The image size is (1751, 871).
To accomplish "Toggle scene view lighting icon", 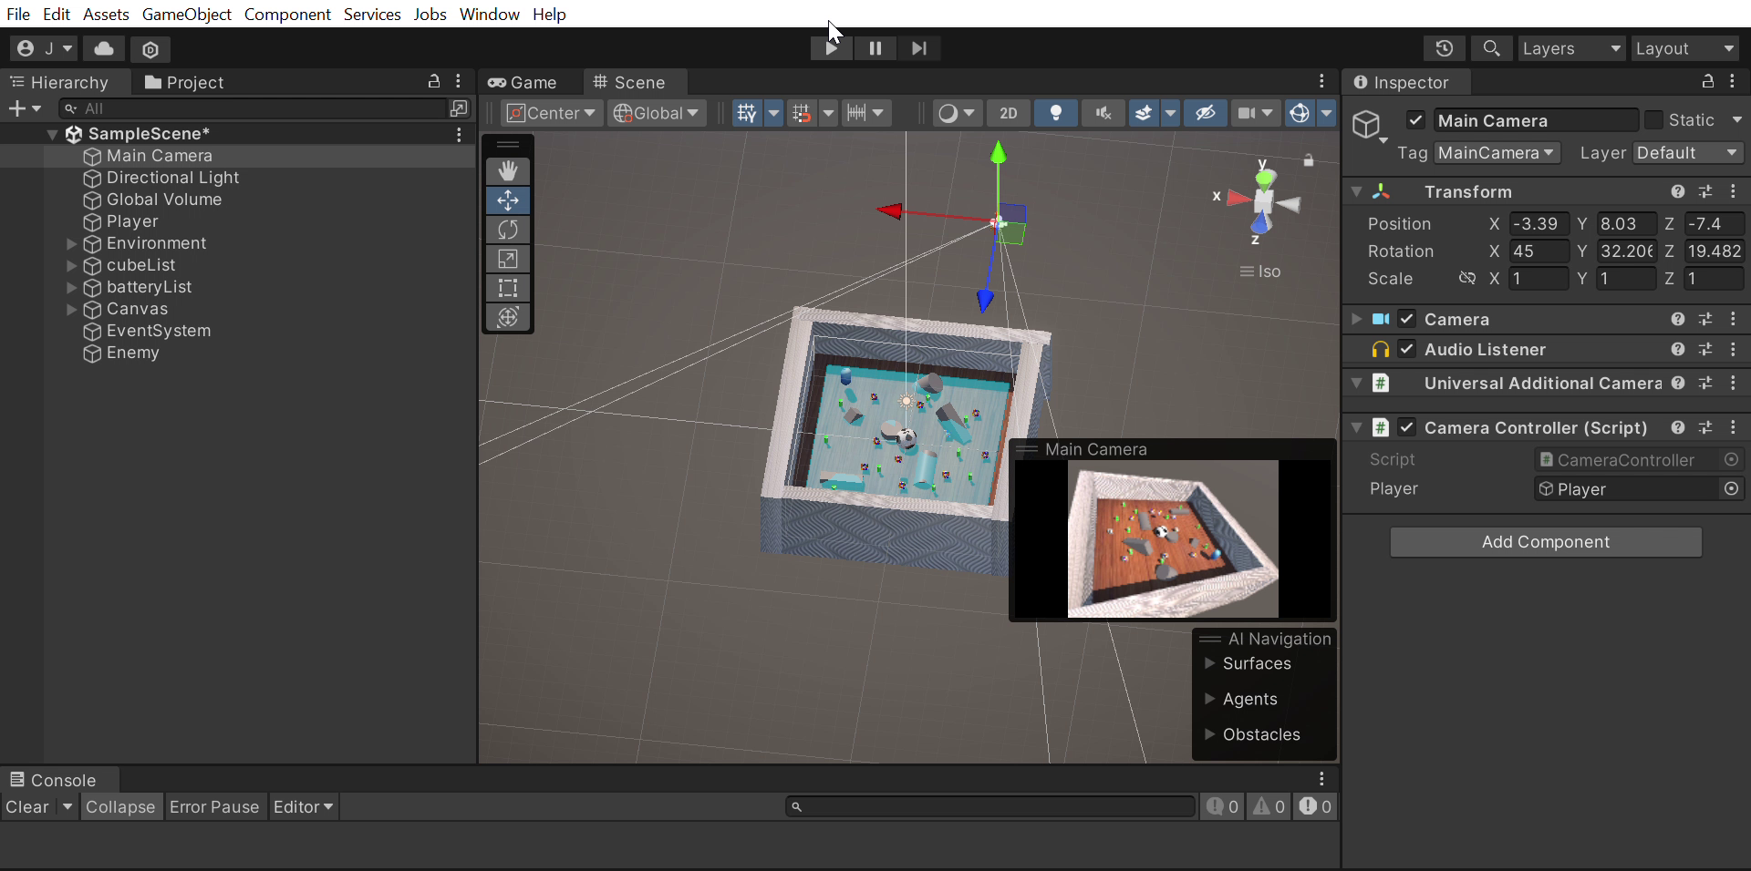I will [x=1055, y=113].
